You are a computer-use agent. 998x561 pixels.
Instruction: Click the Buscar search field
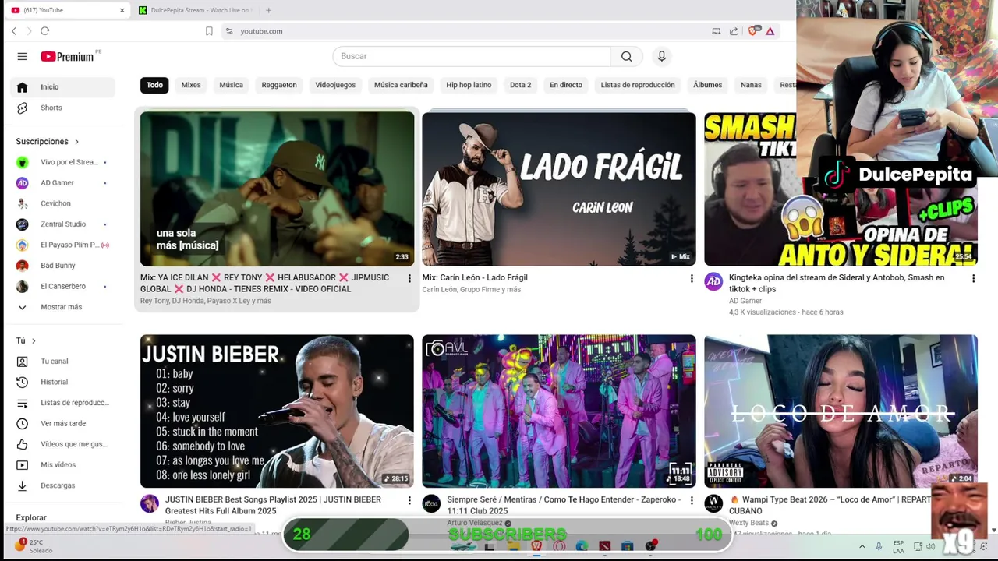pyautogui.click(x=472, y=56)
